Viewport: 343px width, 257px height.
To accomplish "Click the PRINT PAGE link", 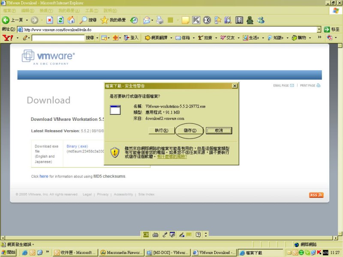I will click(310, 85).
